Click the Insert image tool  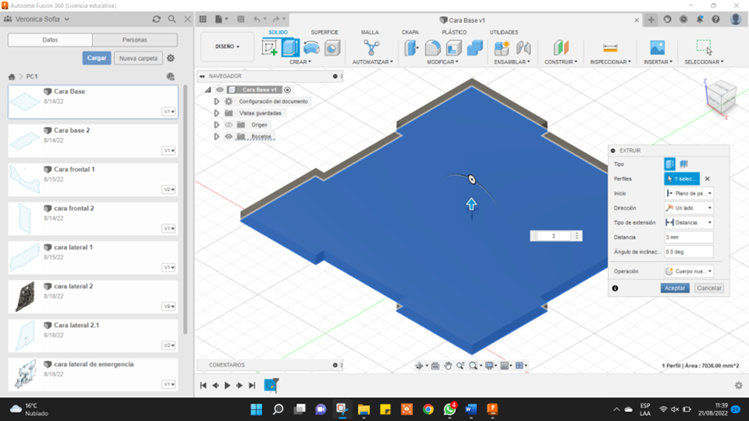coord(658,48)
